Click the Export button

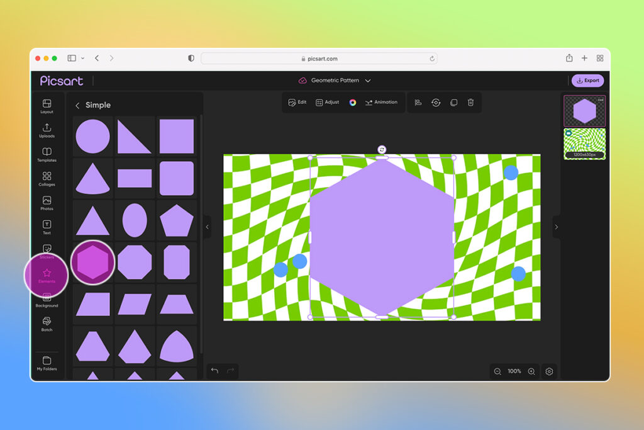(x=587, y=81)
